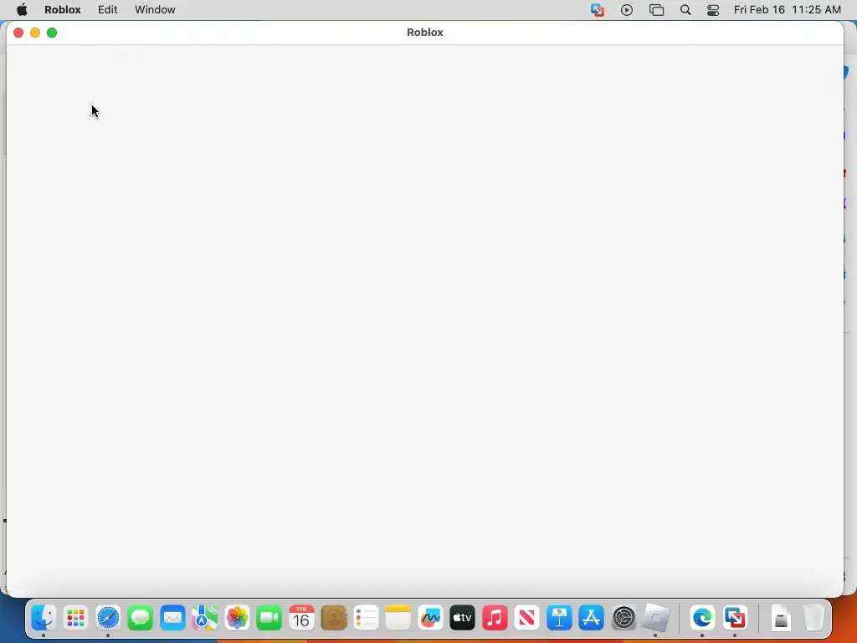Open Photos from the Dock

click(237, 619)
